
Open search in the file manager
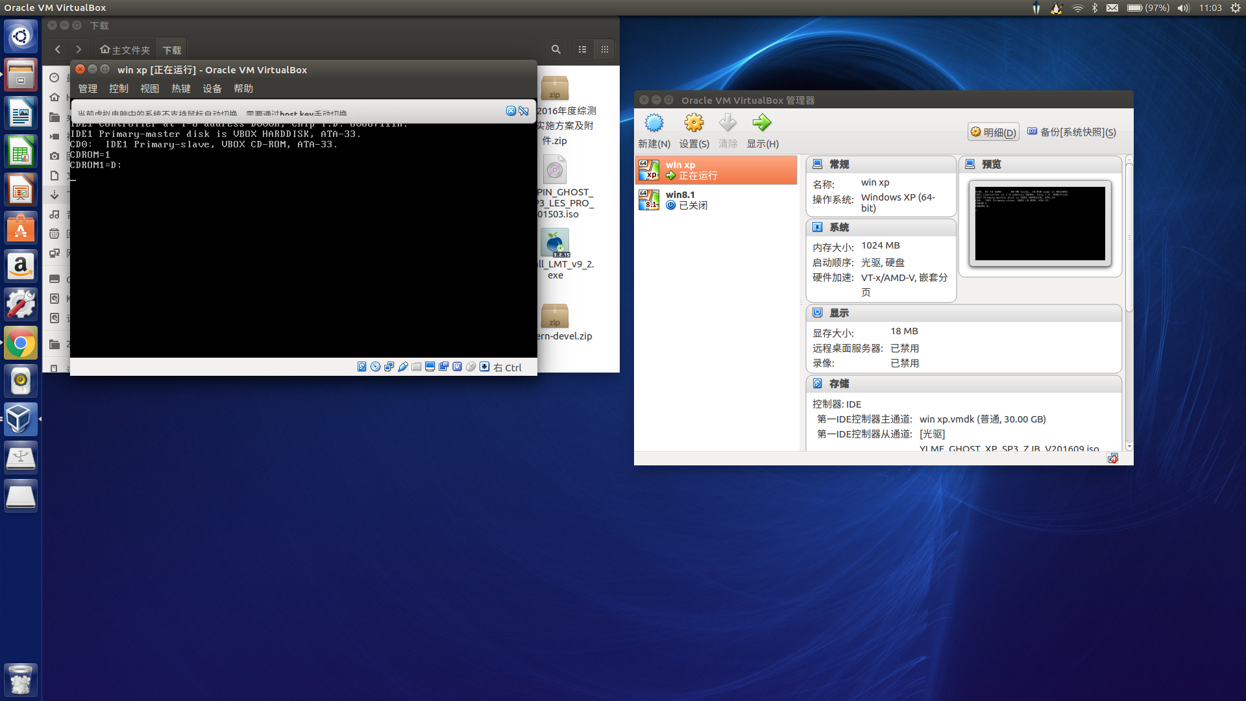click(556, 49)
